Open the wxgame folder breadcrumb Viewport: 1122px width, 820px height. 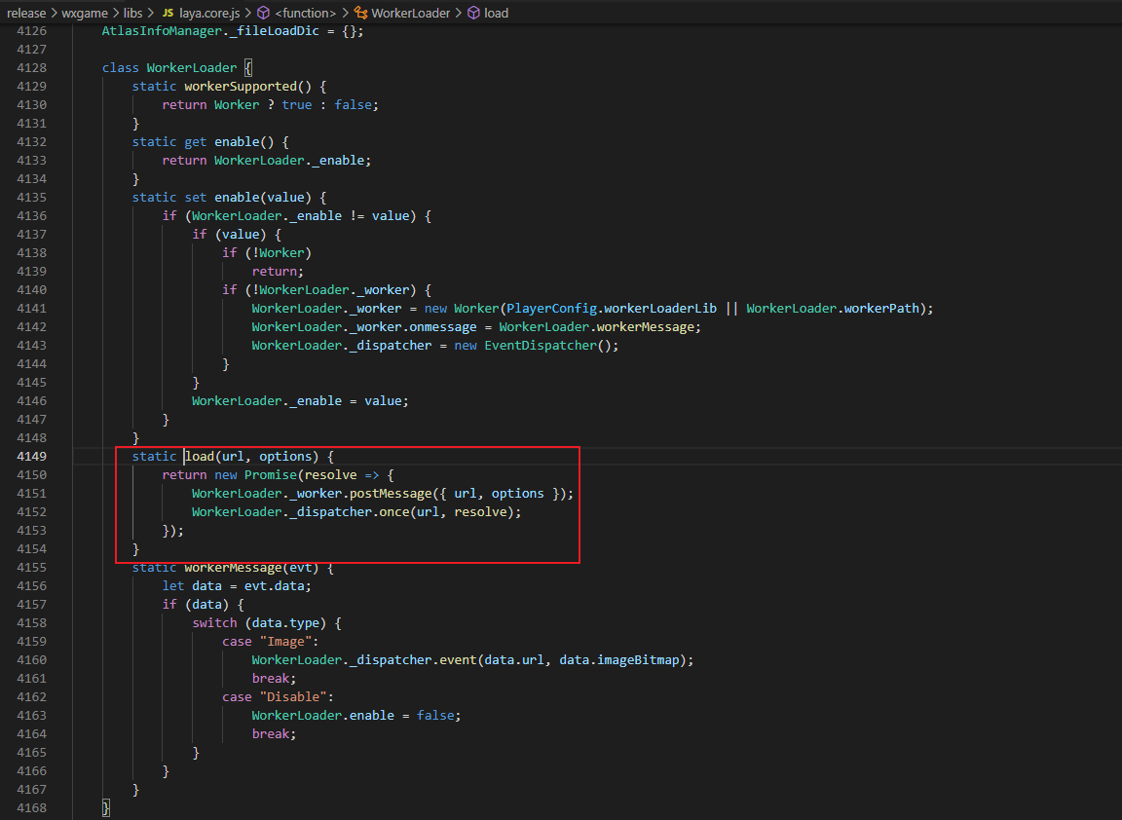[x=83, y=13]
